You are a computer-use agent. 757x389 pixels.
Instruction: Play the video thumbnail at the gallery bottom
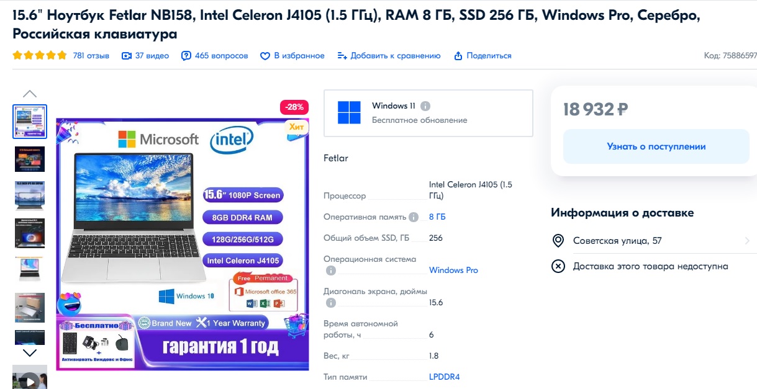pos(30,377)
